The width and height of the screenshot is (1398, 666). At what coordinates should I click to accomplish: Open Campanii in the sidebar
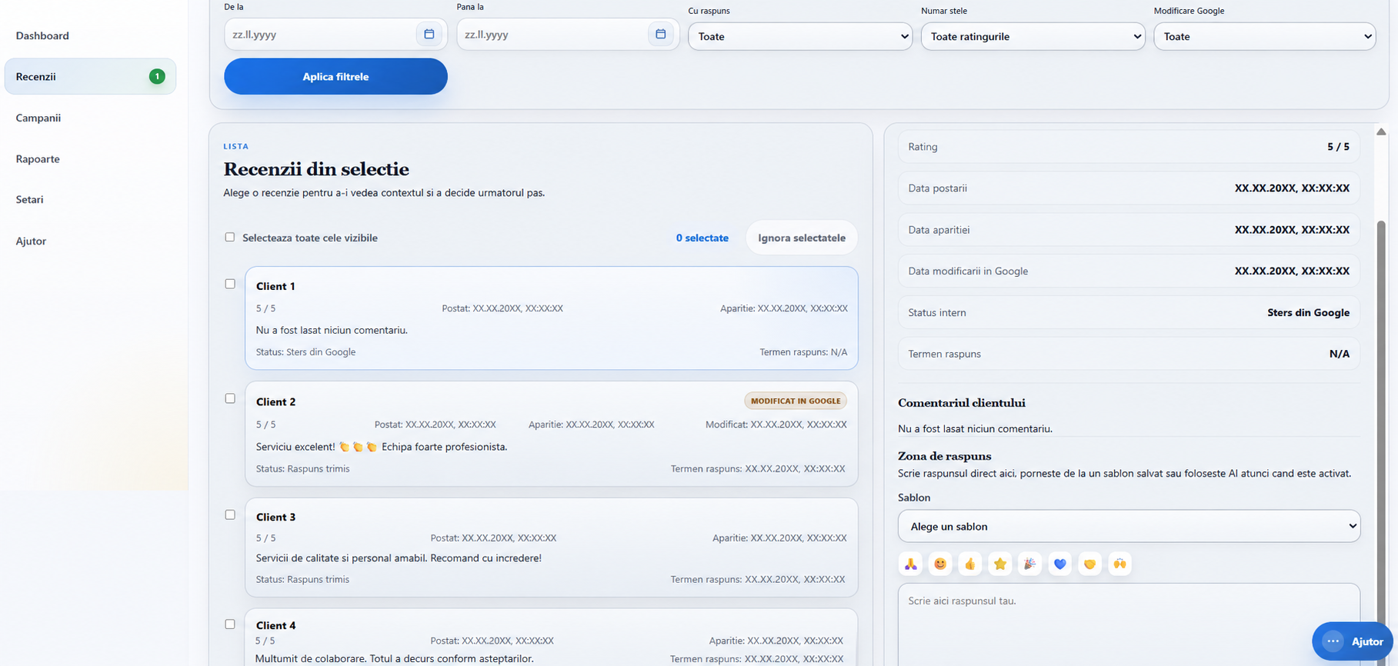[38, 118]
